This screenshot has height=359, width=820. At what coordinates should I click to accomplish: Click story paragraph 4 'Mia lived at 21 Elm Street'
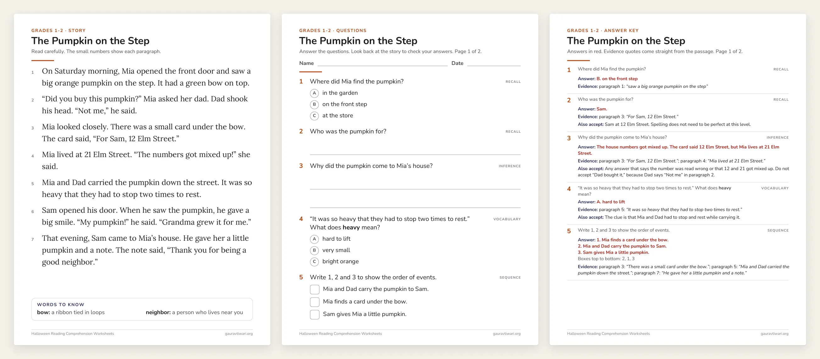click(146, 160)
